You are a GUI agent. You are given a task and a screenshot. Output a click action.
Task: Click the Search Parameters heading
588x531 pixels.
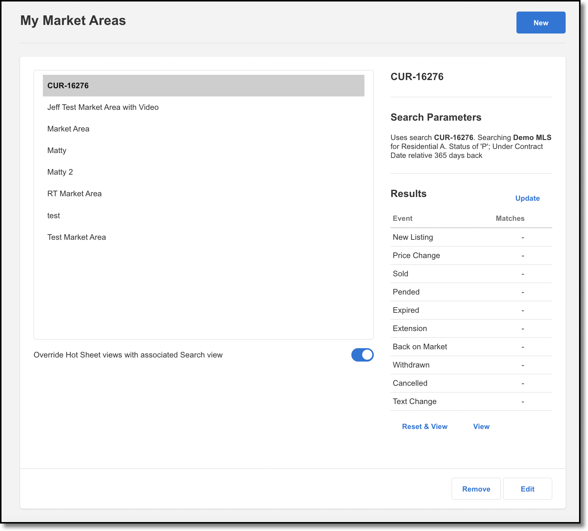click(x=436, y=117)
